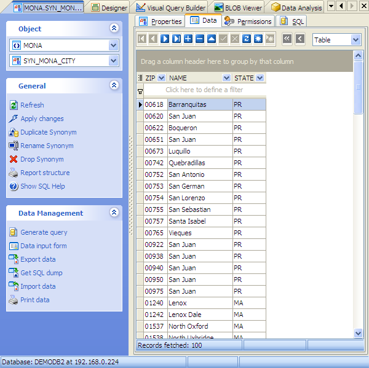Open the SYN_MONA_CITY object dropdown
Image resolution: width=369 pixels, height=368 pixels.
[x=113, y=61]
